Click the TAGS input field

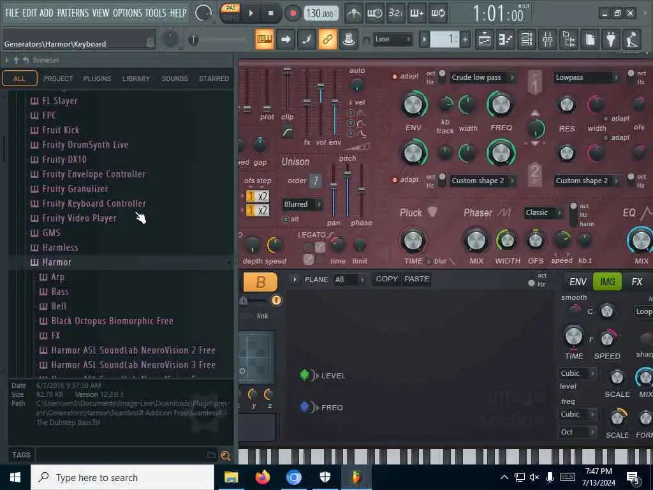click(121, 456)
